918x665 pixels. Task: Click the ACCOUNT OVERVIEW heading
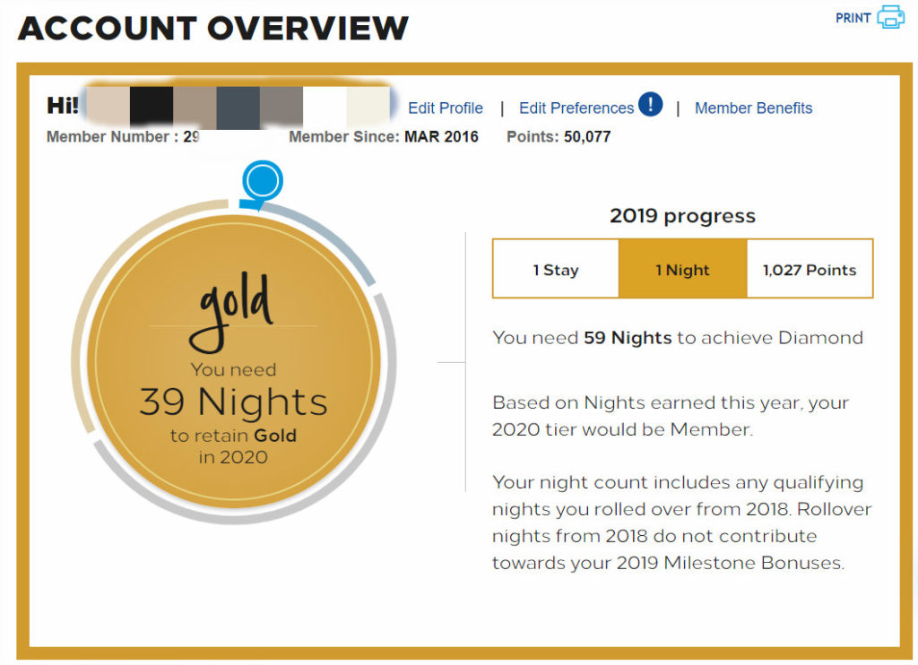pyautogui.click(x=213, y=29)
